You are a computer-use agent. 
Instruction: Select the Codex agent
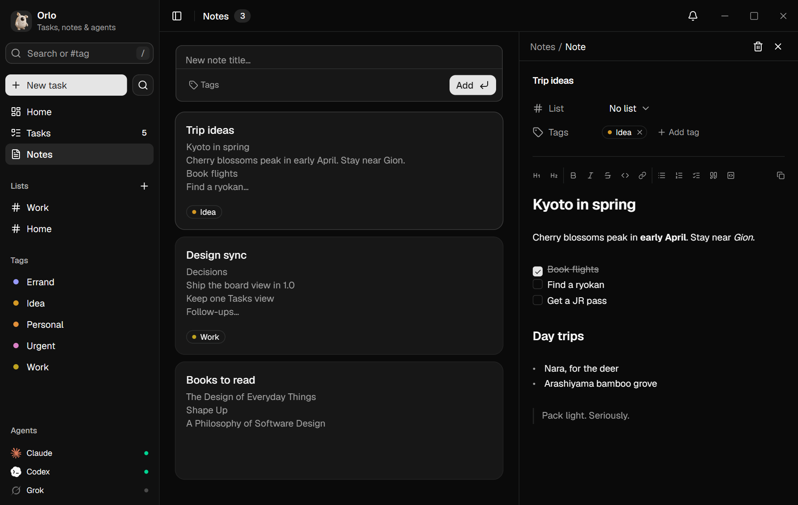79,472
